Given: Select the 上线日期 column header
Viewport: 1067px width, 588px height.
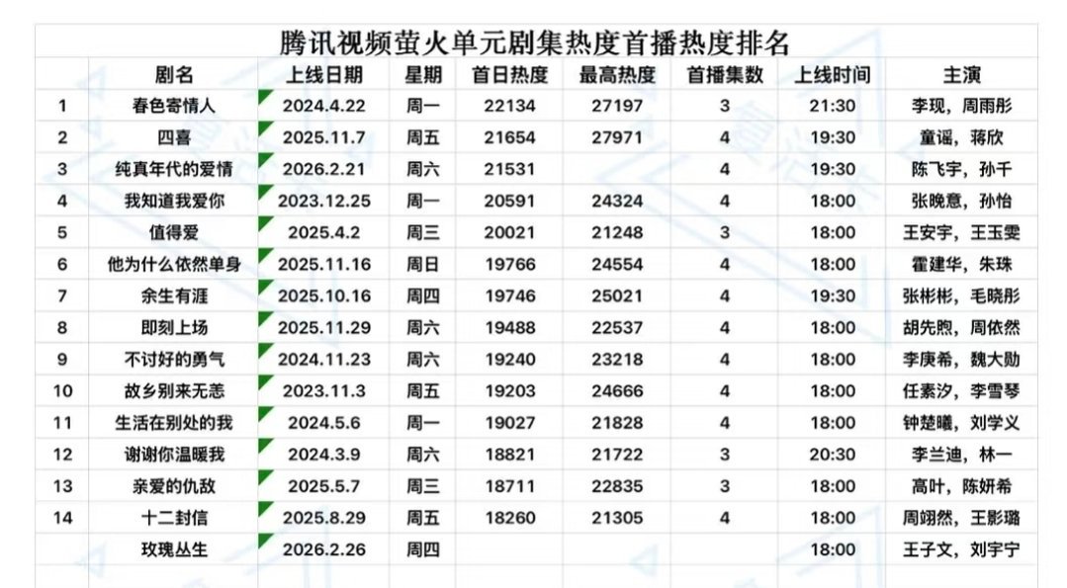Looking at the screenshot, I should pos(324,74).
